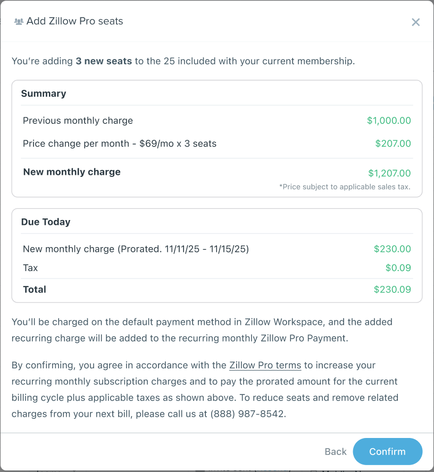Open the Zillow Pro terms link
This screenshot has height=472, width=434.
pos(265,366)
